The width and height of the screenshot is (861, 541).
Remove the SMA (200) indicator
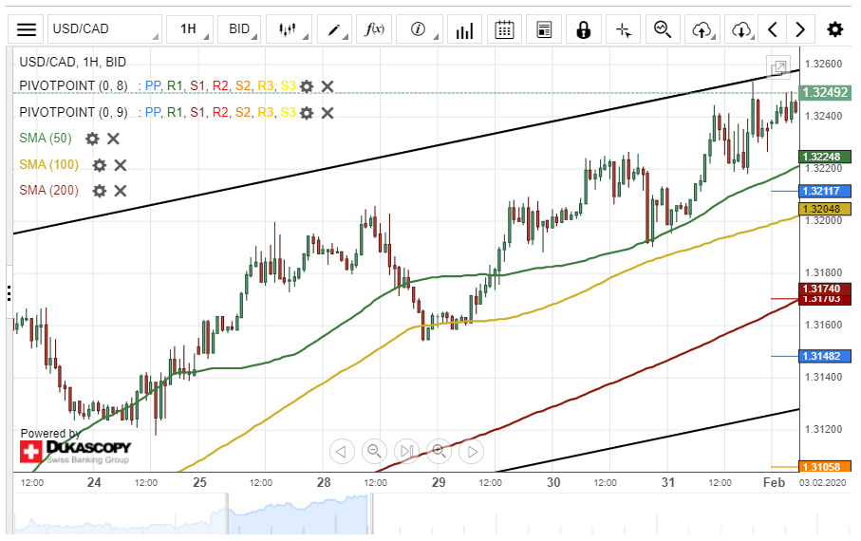[x=121, y=191]
